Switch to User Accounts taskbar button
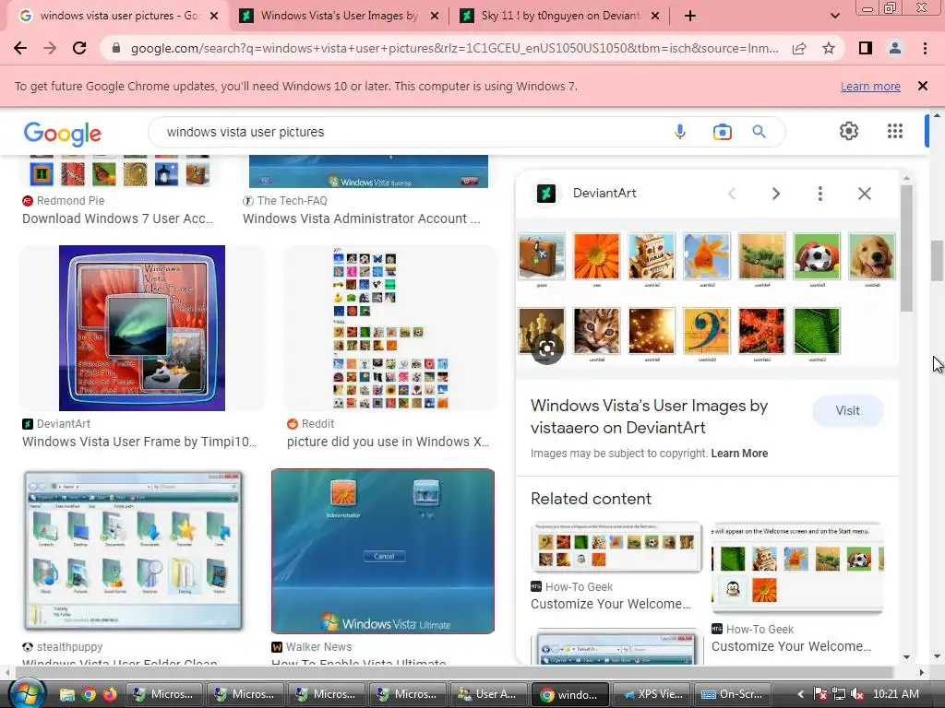 pyautogui.click(x=489, y=694)
